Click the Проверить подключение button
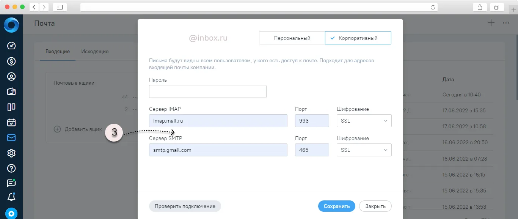 [x=185, y=206]
